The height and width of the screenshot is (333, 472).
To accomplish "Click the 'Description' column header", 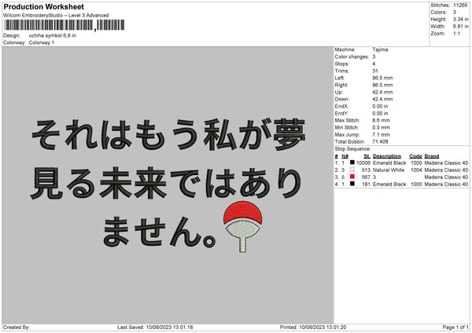I will pos(387,156).
